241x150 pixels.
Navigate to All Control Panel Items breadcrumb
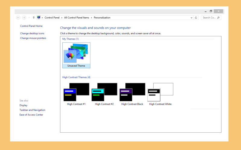point(77,18)
